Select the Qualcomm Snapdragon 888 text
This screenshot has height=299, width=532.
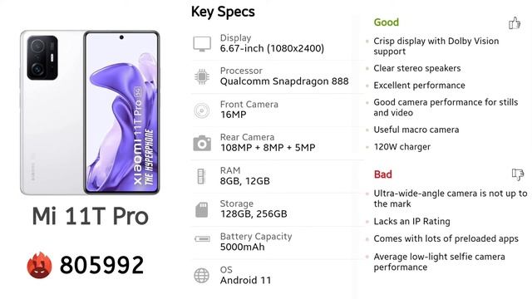pyautogui.click(x=284, y=81)
